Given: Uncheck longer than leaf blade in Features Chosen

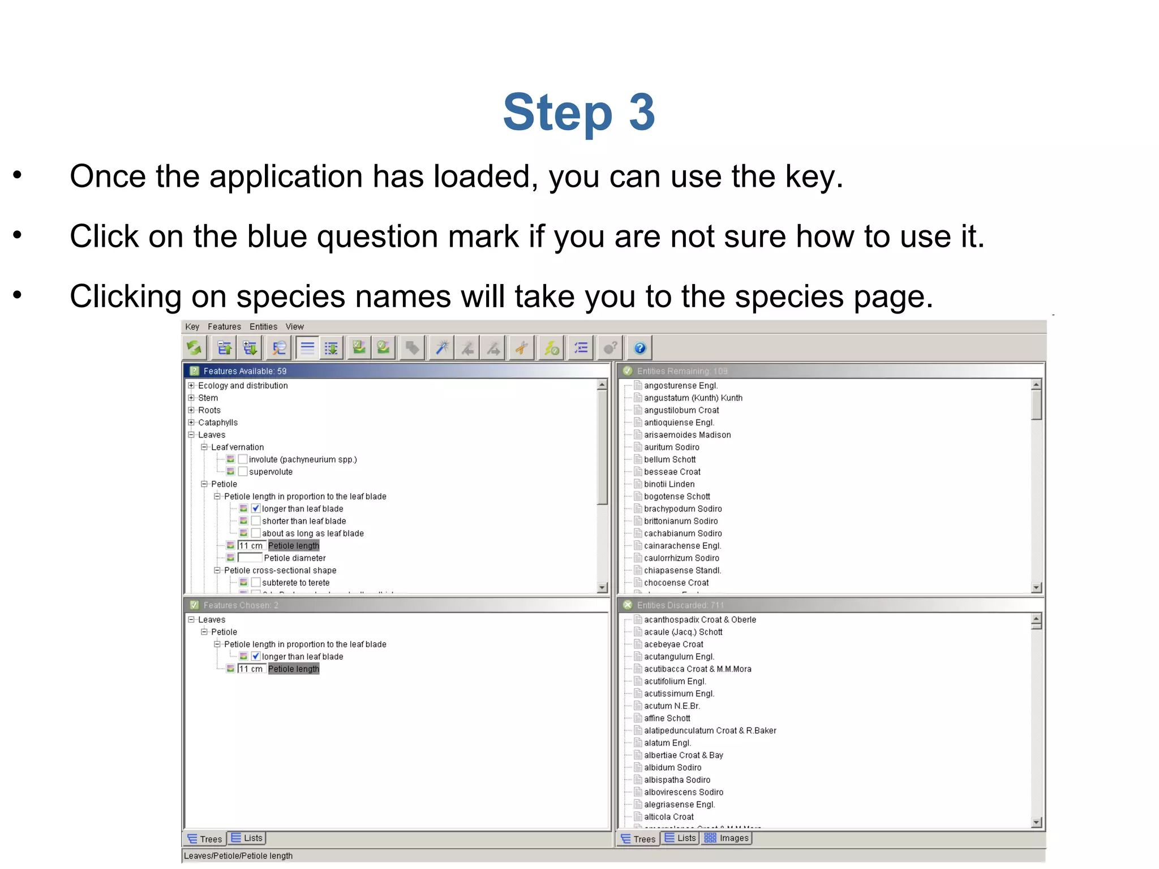Looking at the screenshot, I should pos(256,656).
